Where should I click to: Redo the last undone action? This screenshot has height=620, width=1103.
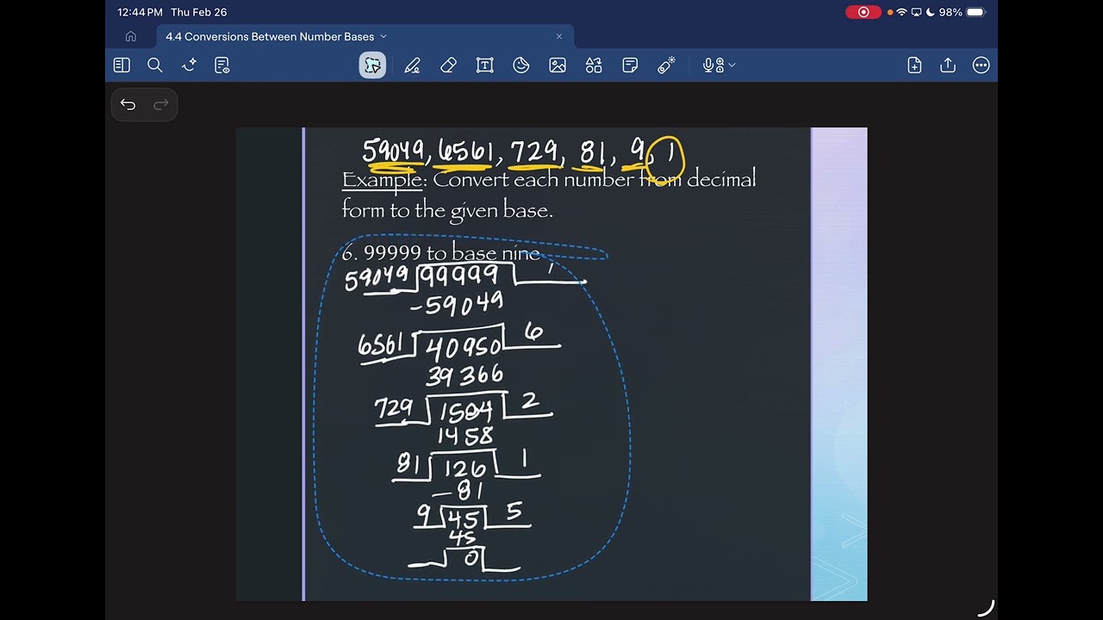160,104
